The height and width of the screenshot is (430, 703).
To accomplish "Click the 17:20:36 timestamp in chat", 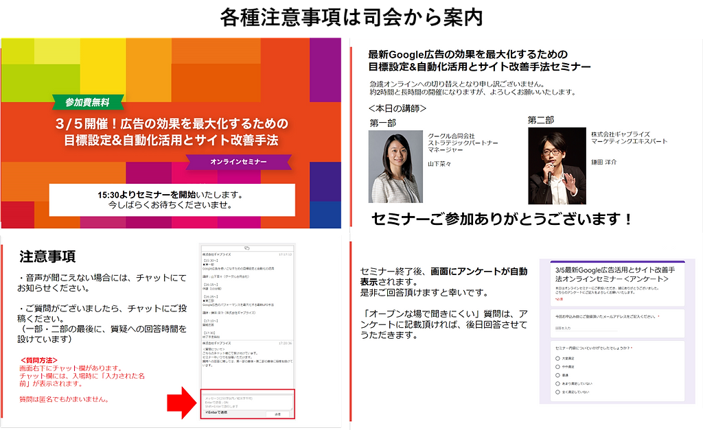I will (x=285, y=343).
